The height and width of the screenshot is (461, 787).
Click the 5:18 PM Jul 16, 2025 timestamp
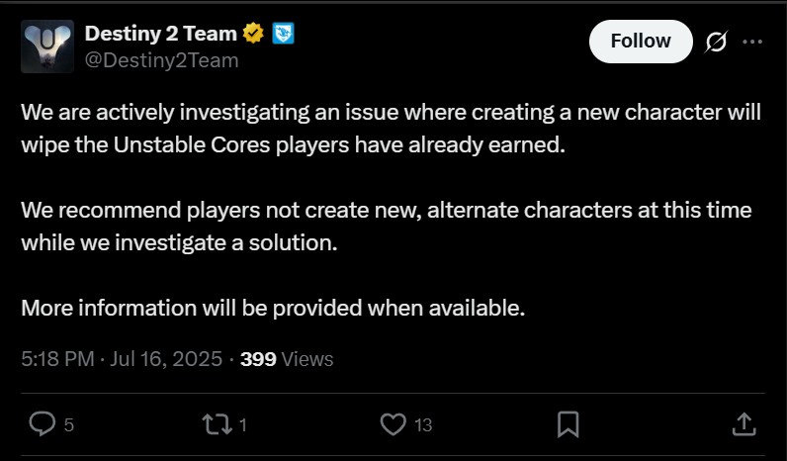(x=122, y=359)
